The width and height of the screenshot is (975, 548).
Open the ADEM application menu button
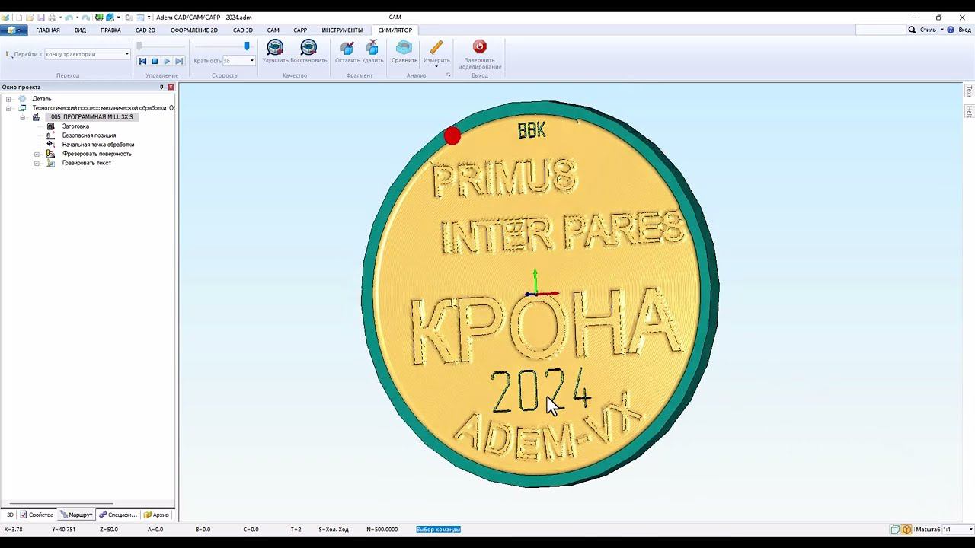pos(14,30)
